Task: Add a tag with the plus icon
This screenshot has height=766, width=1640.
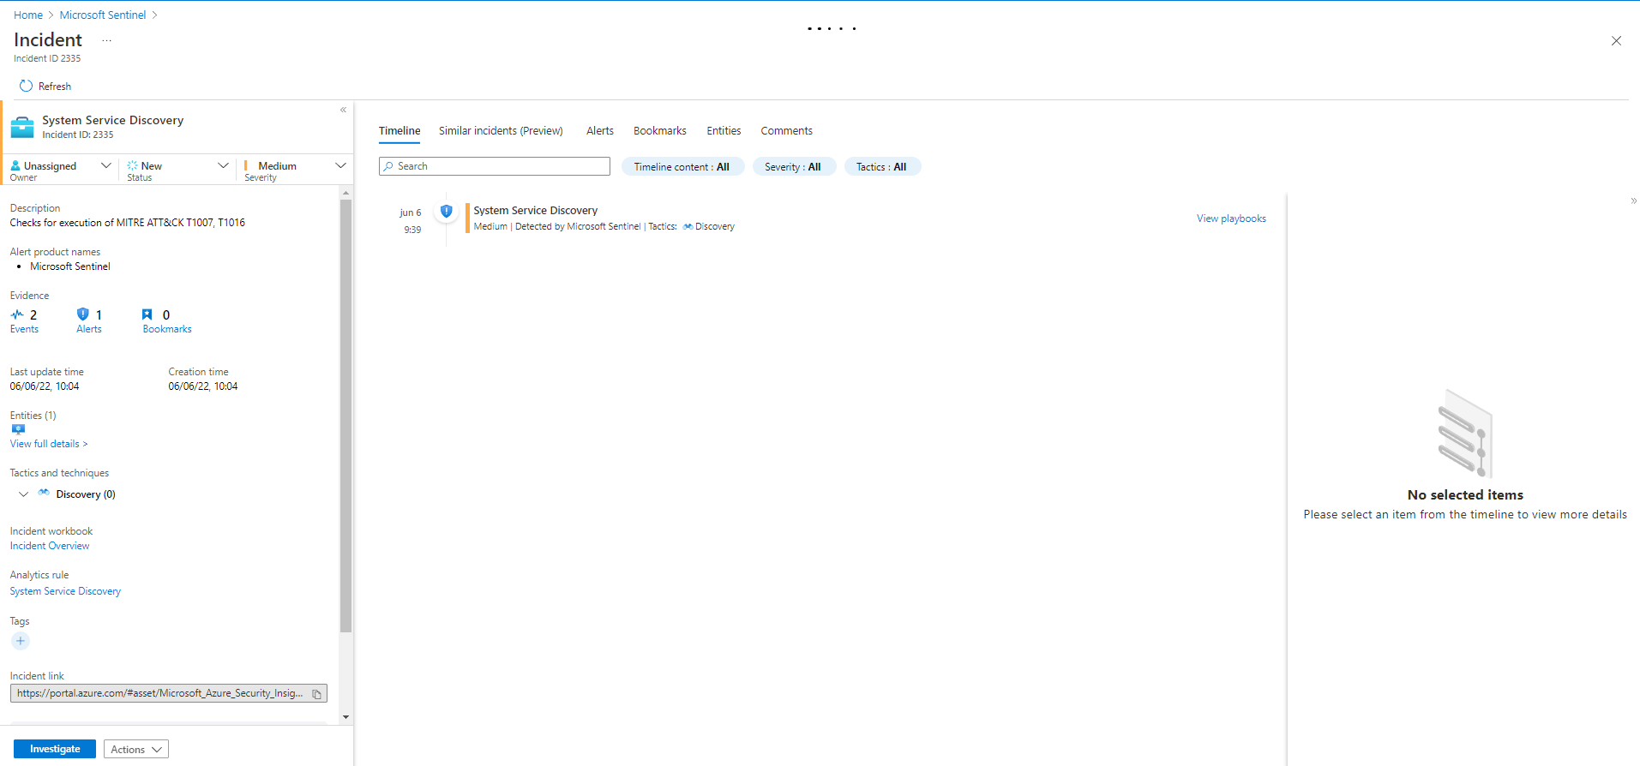Action: (21, 641)
